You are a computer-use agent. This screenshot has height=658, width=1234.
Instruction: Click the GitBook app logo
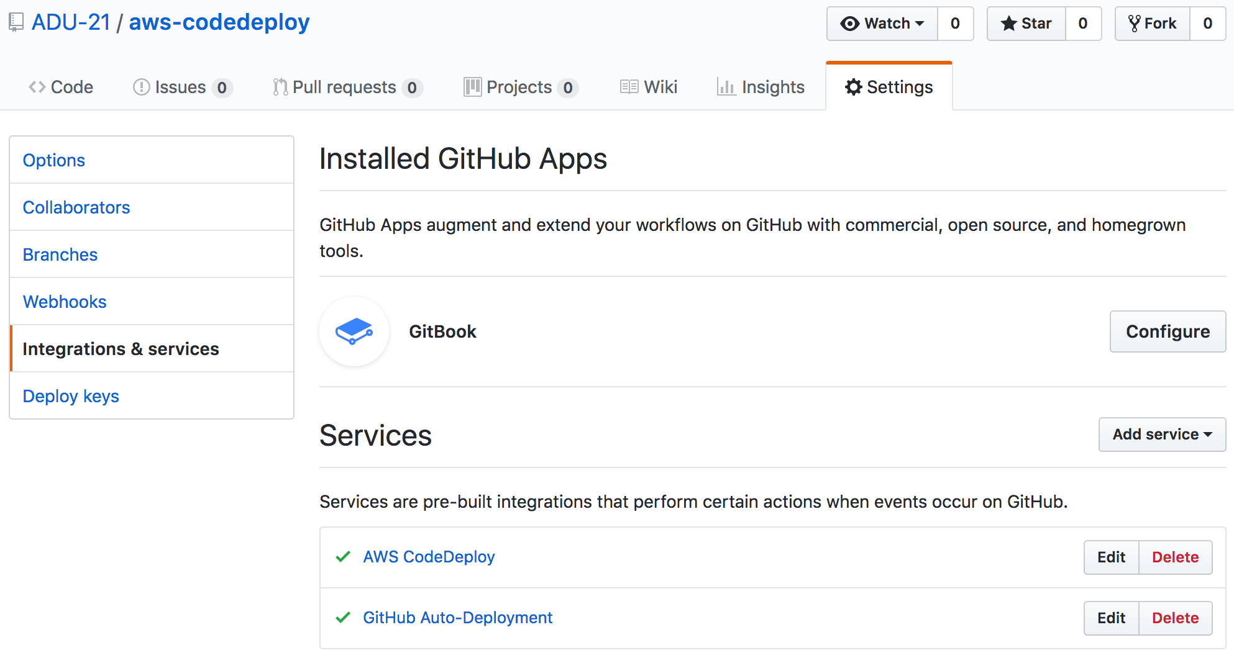coord(354,331)
